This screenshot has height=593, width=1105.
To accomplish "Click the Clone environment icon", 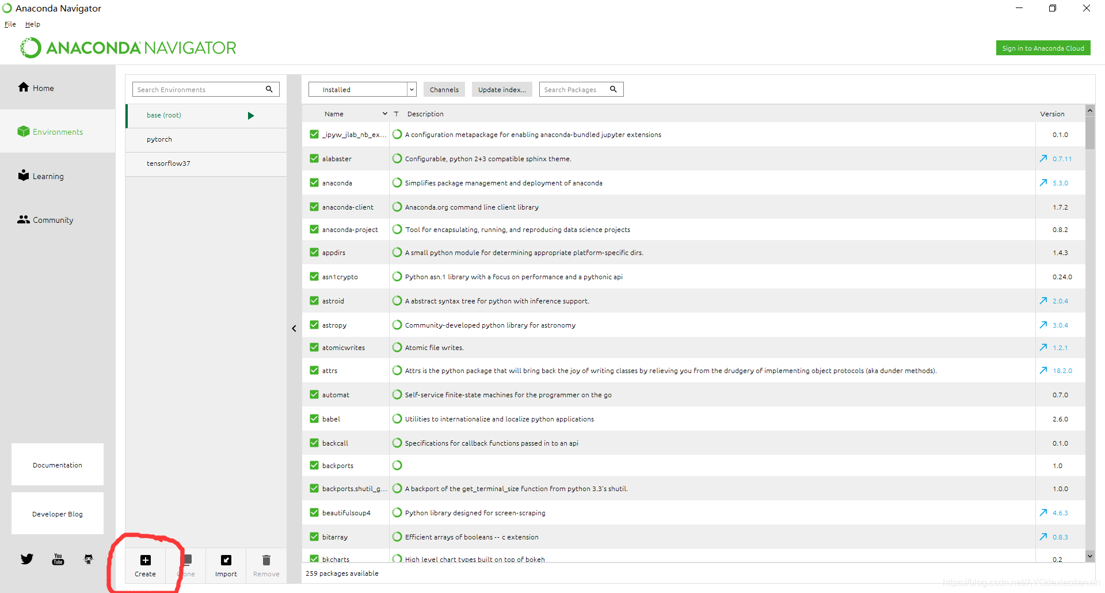I will pyautogui.click(x=188, y=560).
